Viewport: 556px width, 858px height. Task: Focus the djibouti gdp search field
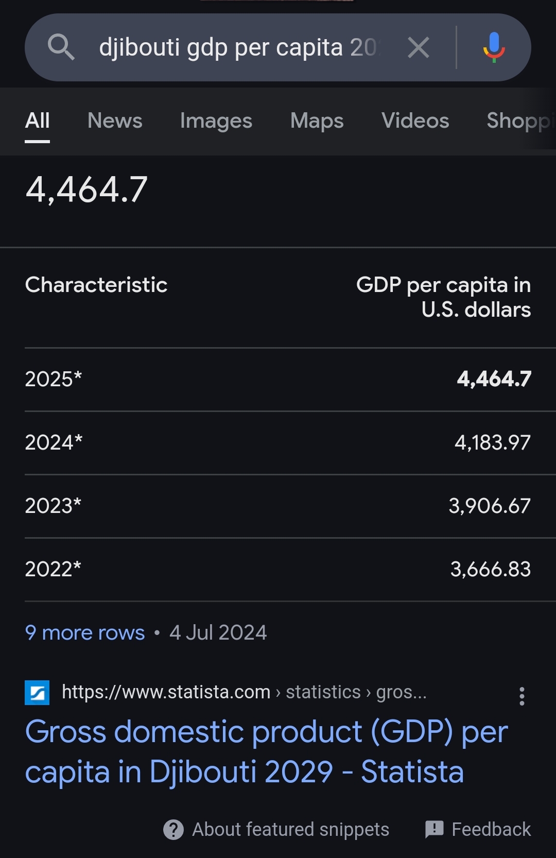click(237, 47)
